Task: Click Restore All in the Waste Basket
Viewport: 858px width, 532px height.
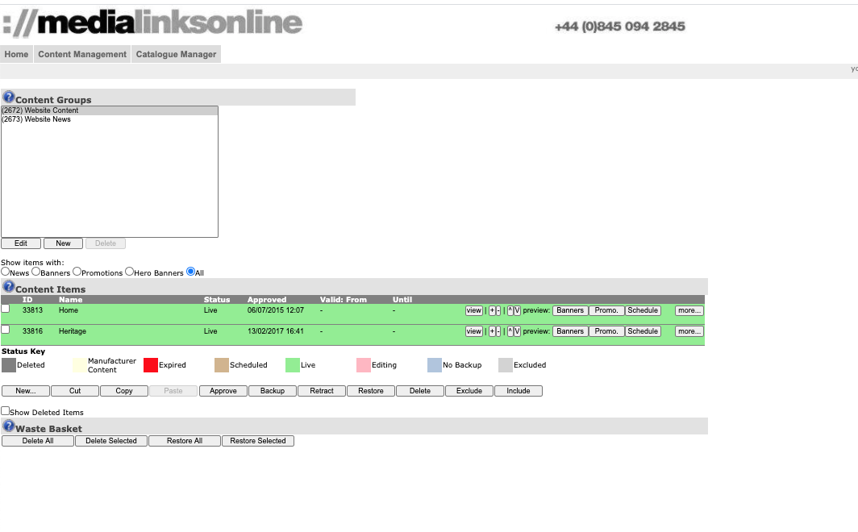Action: 184,441
